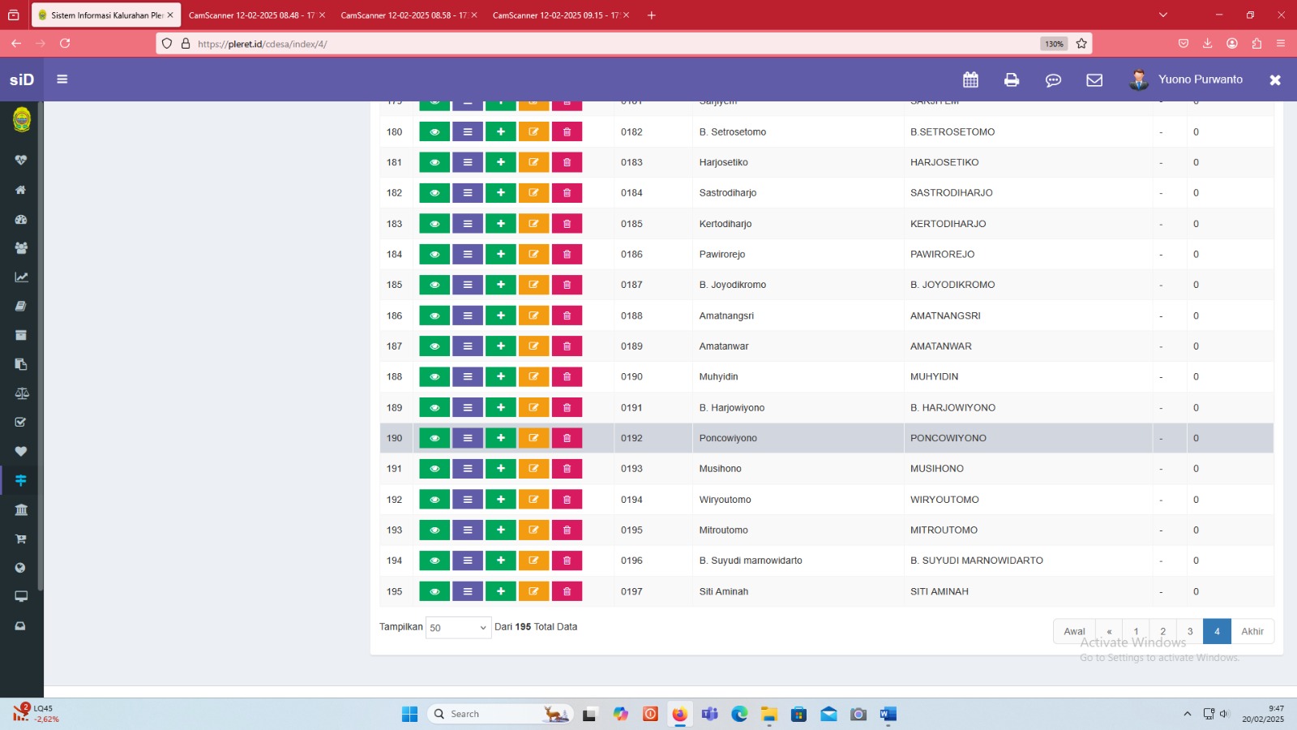Open the heartbeat sidebar icon
Viewport: 1297px width, 730px height.
pyautogui.click(x=21, y=160)
